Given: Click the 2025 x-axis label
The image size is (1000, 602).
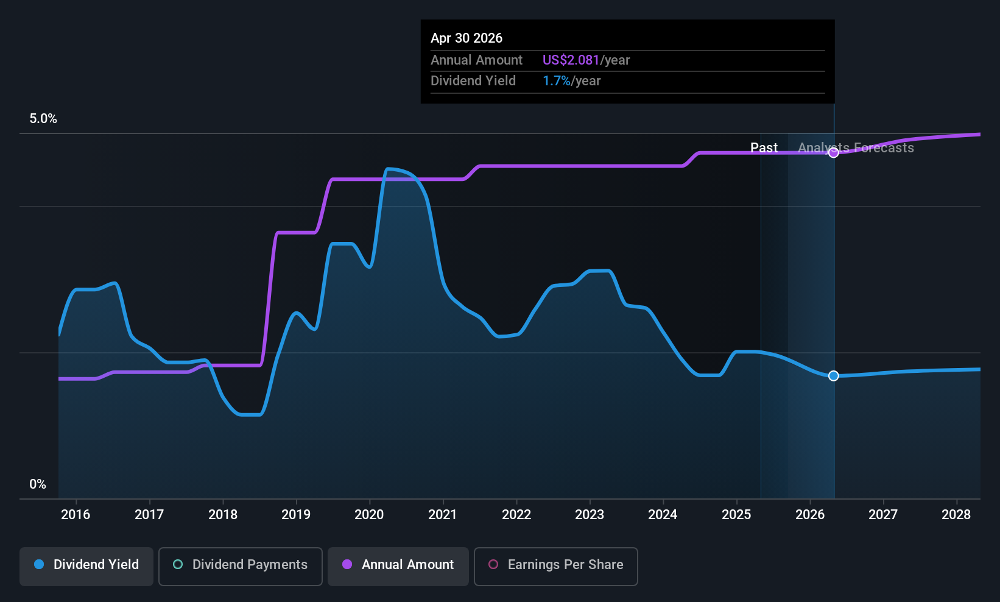Looking at the screenshot, I should pos(736,515).
